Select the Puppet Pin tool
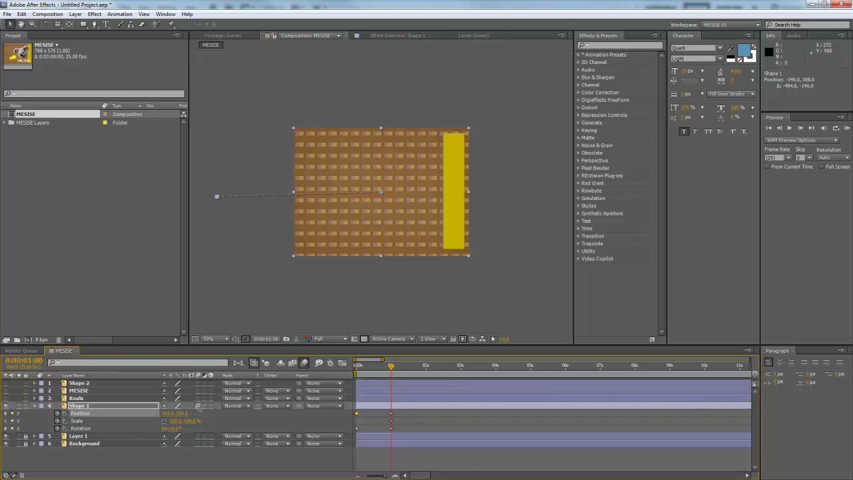 tap(171, 24)
